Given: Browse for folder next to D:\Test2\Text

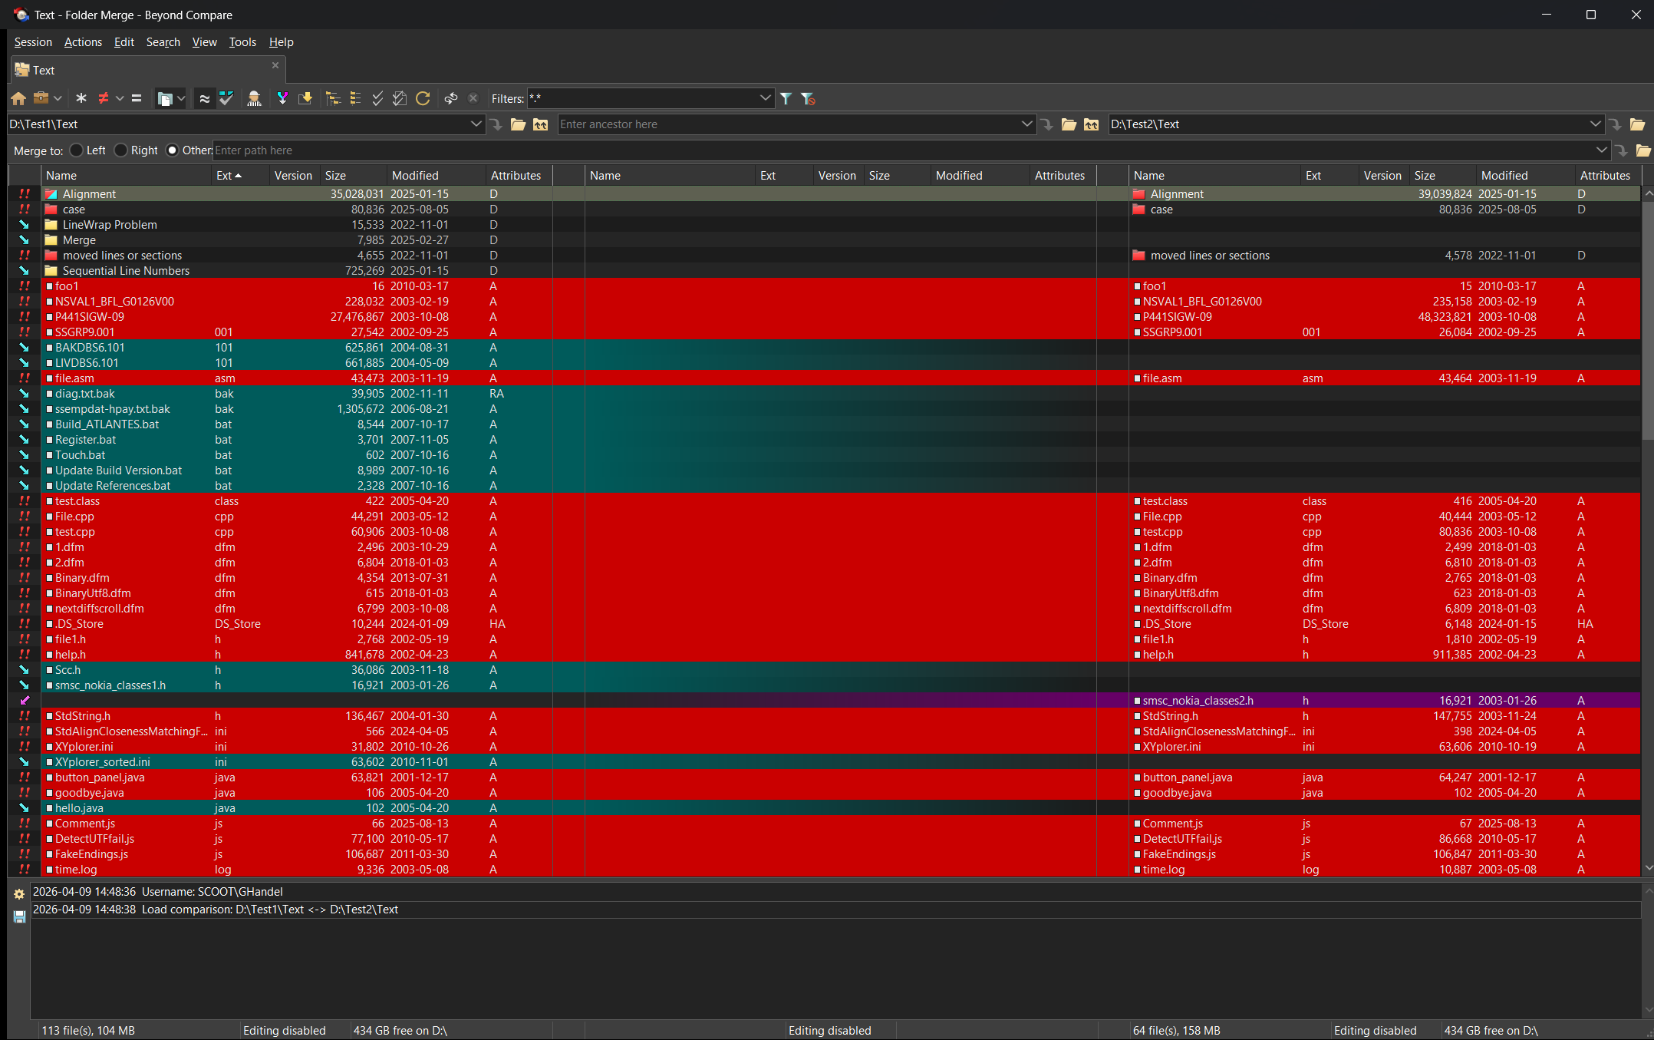Looking at the screenshot, I should click(x=1637, y=124).
